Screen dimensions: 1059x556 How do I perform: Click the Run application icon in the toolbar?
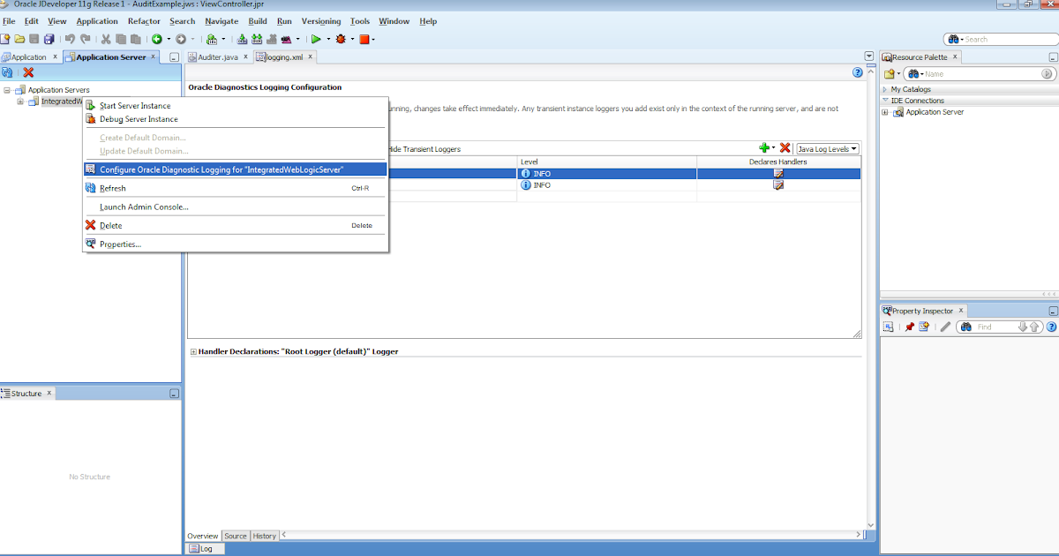point(316,39)
